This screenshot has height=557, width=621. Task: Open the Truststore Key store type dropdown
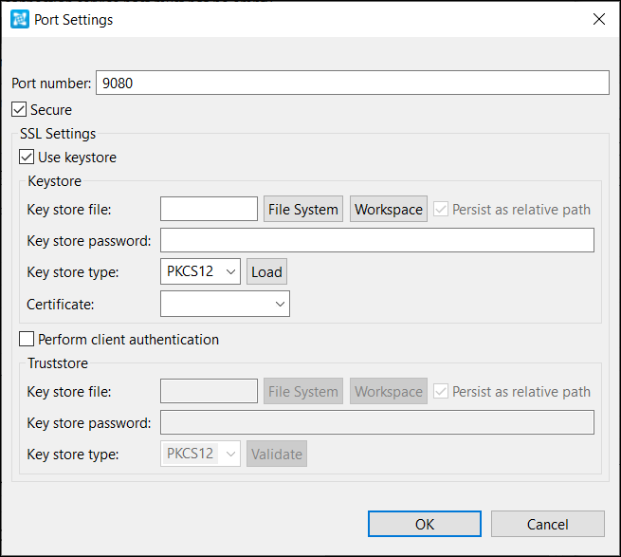(200, 454)
